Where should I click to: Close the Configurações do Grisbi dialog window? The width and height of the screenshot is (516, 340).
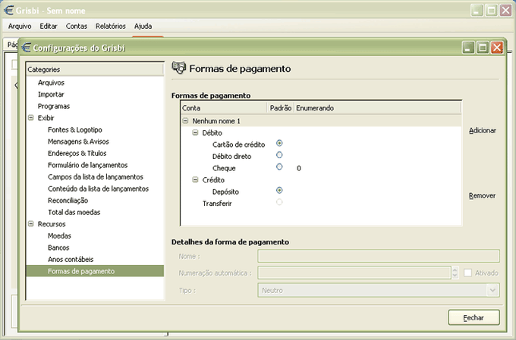[x=497, y=48]
